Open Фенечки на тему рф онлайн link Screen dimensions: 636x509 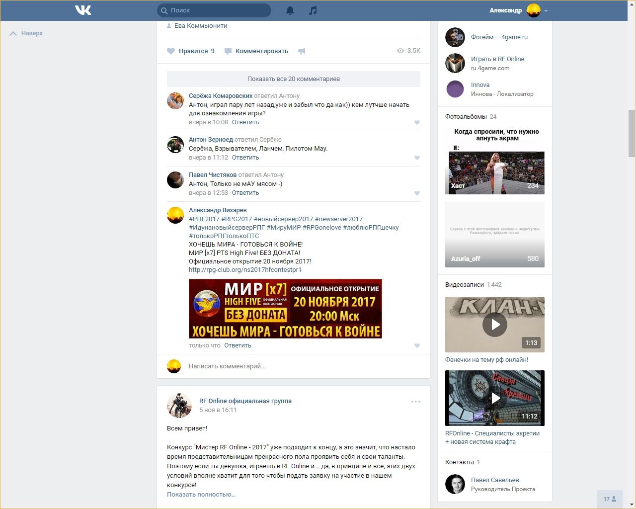[486, 360]
